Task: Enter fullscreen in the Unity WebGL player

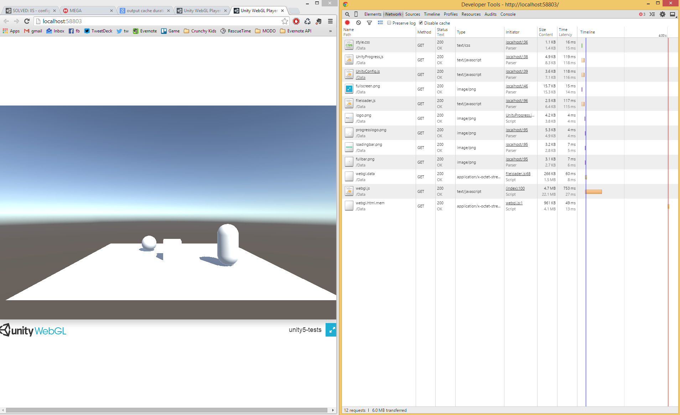Action: (331, 330)
